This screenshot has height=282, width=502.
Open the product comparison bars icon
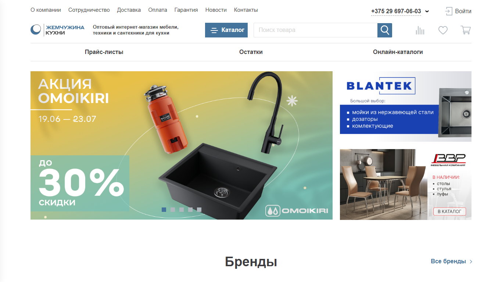tap(420, 30)
